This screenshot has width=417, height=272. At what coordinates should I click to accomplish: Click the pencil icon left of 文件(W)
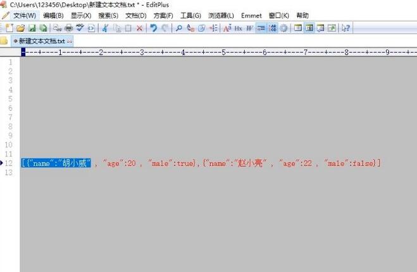(5, 15)
